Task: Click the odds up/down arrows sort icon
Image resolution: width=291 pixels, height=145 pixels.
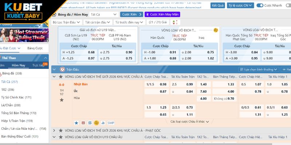Action: click(175, 22)
